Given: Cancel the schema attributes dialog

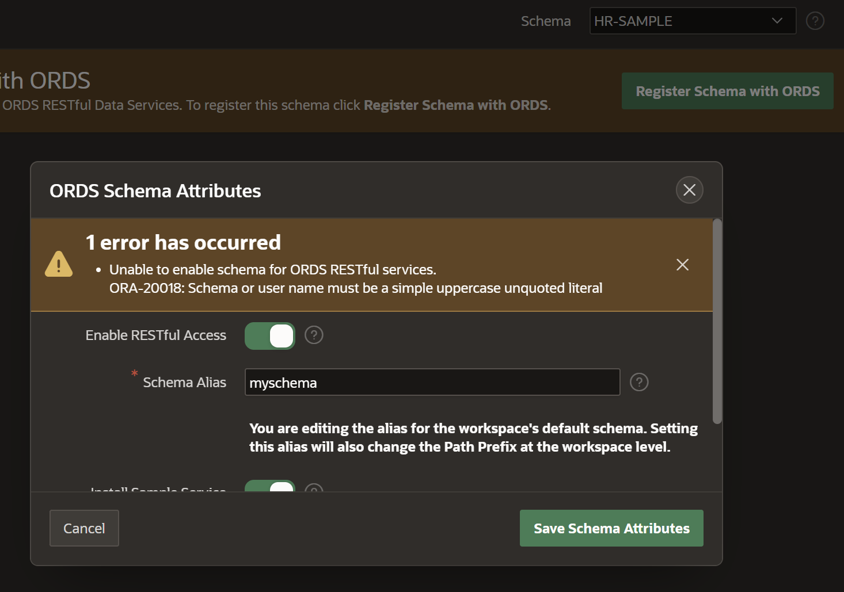Looking at the screenshot, I should 84,528.
